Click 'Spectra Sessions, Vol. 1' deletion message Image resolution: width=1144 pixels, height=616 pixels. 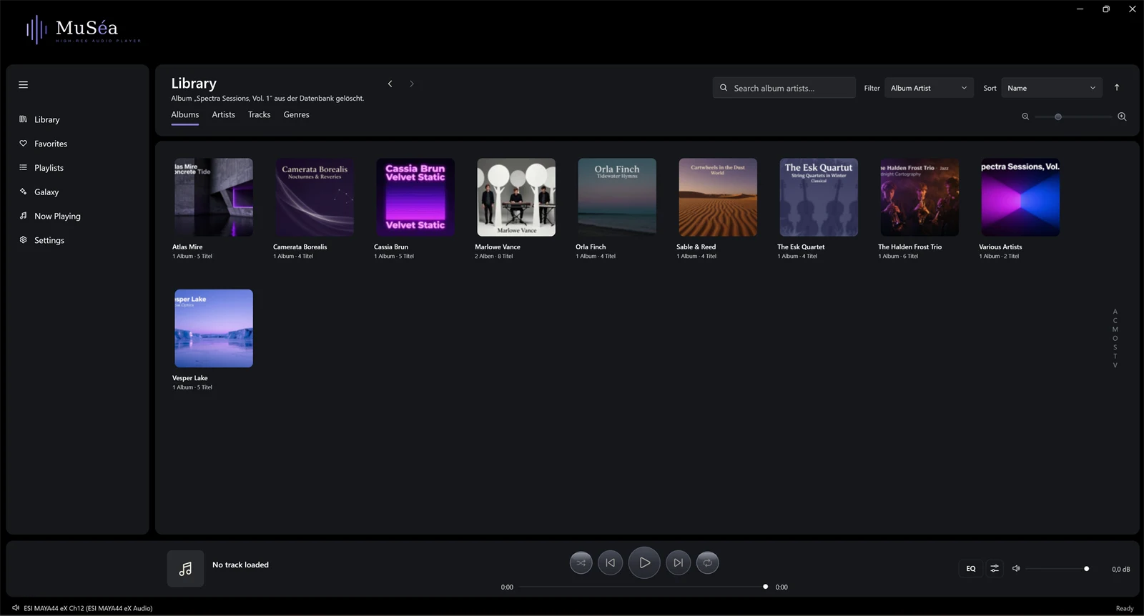267,99
